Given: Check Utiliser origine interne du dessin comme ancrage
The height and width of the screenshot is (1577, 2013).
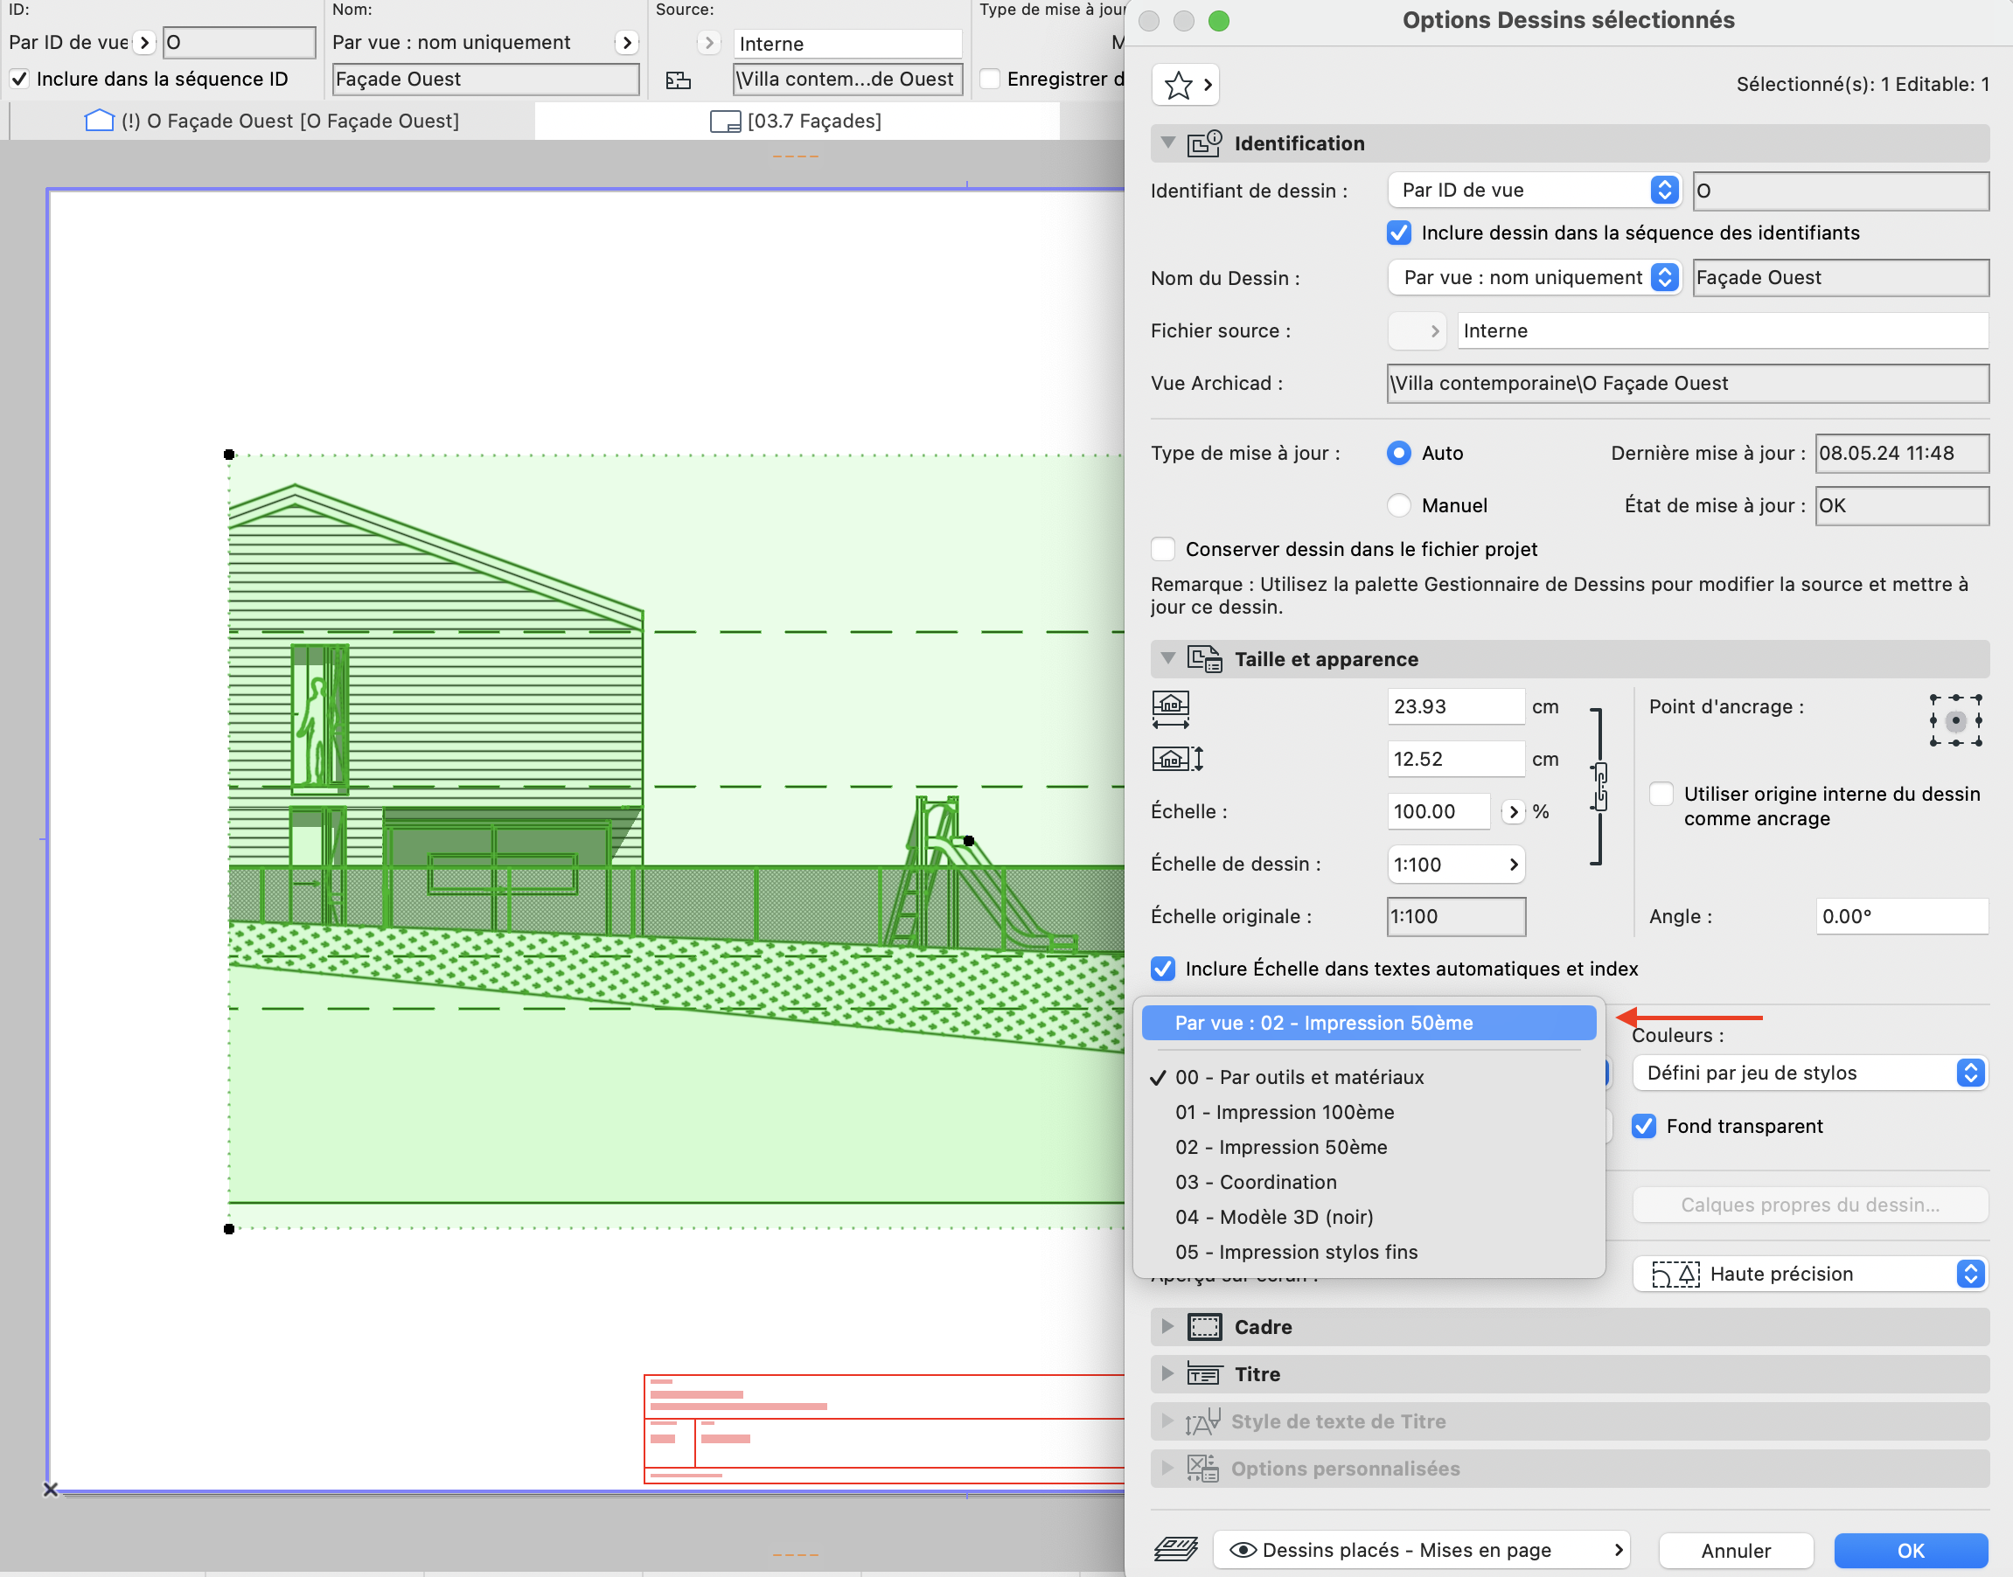Looking at the screenshot, I should 1661,794.
